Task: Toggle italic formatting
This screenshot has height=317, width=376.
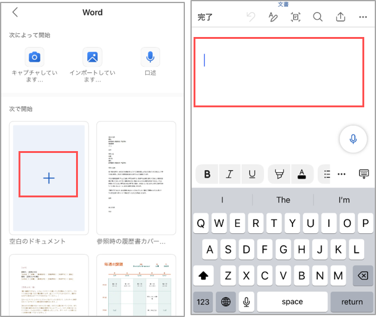Action: (229, 174)
